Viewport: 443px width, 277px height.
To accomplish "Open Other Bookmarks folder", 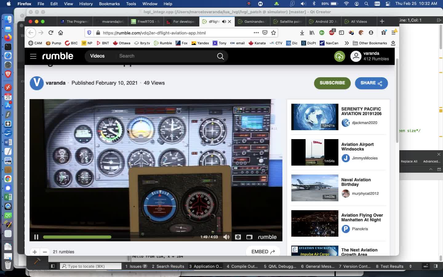I will 370,43.
